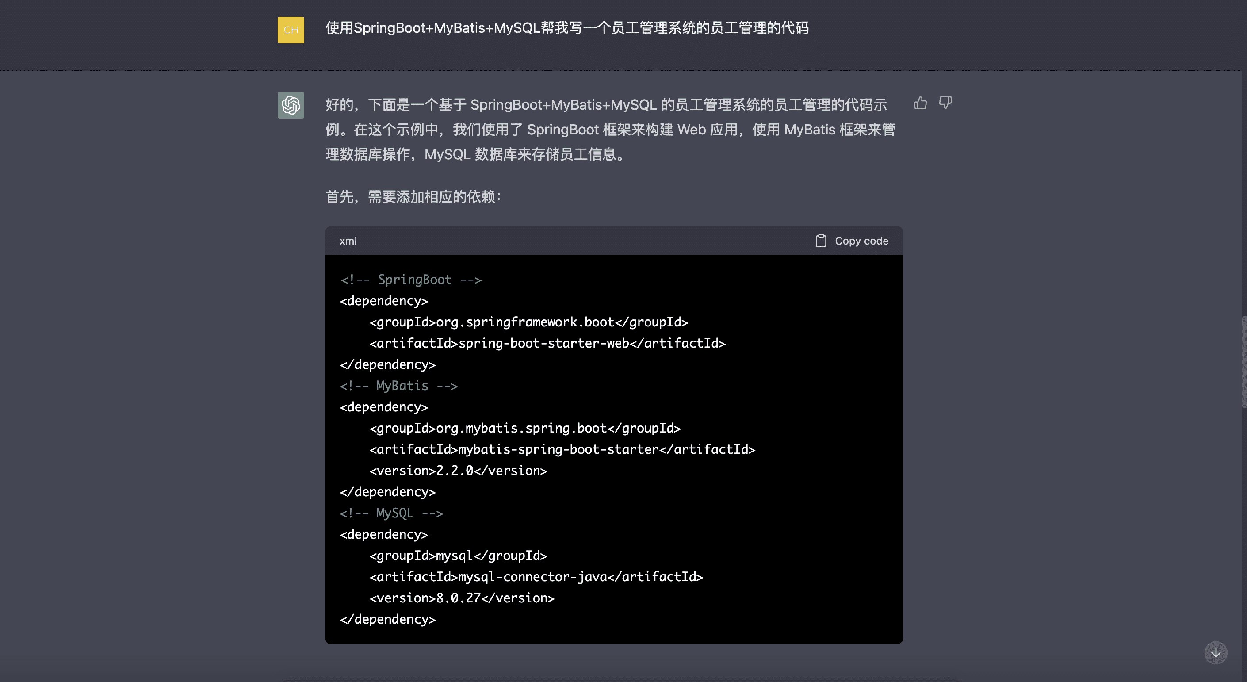Screen dimensions: 1247x682
Task: Click the assistant's first reply paragraph
Action: (610, 129)
